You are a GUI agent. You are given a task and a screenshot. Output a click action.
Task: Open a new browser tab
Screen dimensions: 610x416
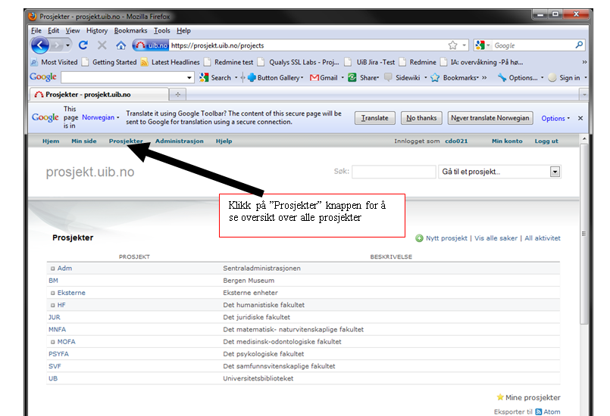point(178,94)
